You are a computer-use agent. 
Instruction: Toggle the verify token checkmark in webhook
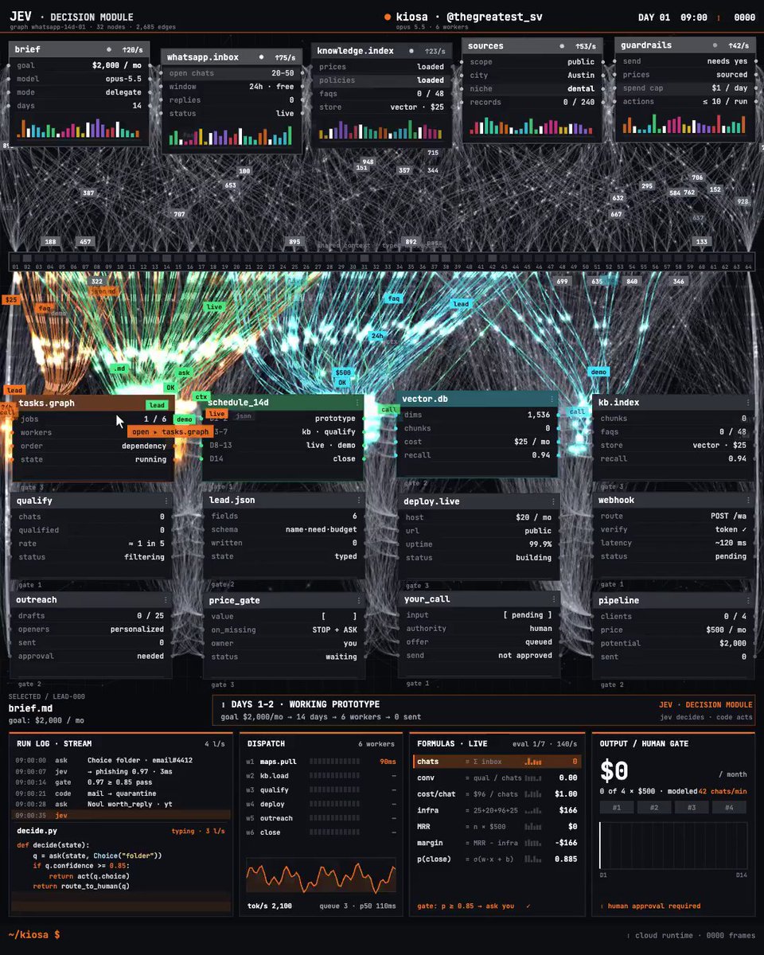[743, 529]
